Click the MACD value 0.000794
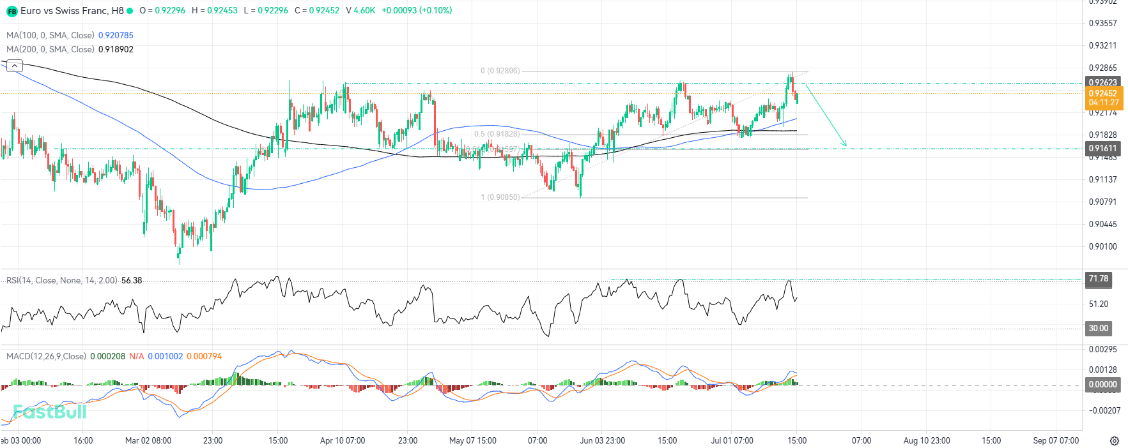 click(205, 356)
